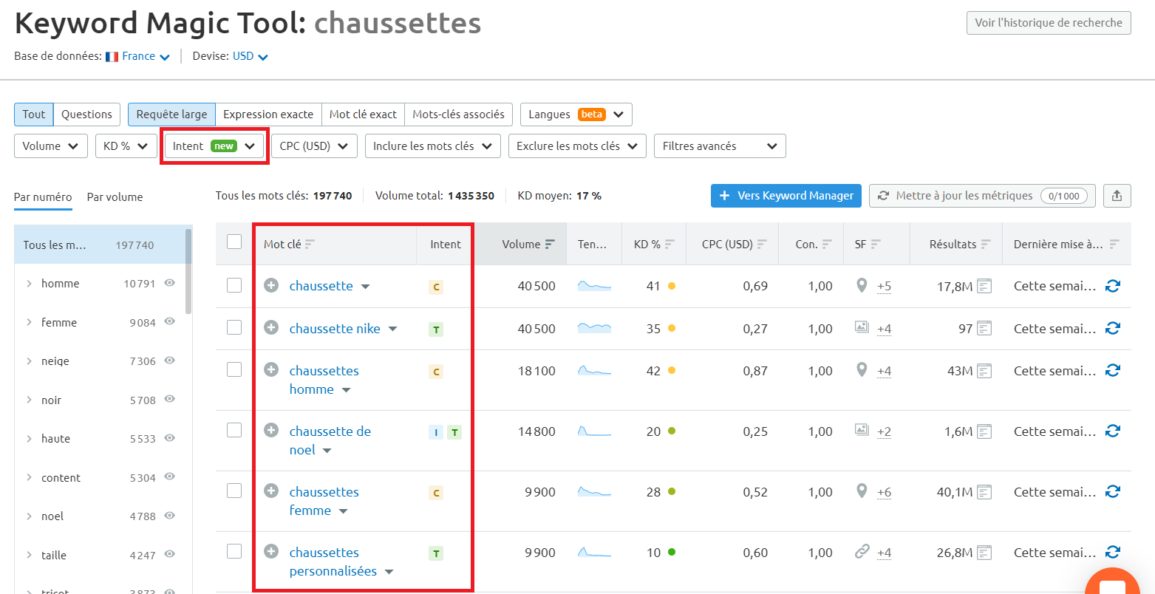The height and width of the screenshot is (594, 1155).
Task: Refresh metrics for the chaussette nike row
Action: click(x=1113, y=328)
